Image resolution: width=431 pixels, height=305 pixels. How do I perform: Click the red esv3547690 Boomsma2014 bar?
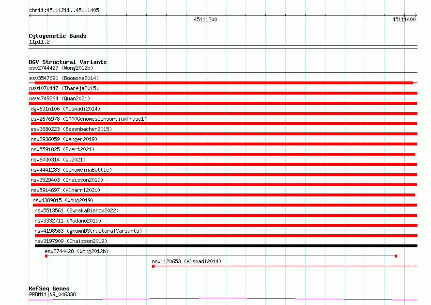pyautogui.click(x=224, y=83)
